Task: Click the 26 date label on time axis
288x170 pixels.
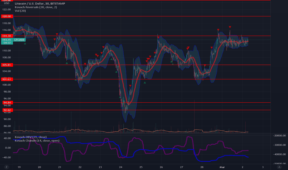Action: [x=161, y=167]
